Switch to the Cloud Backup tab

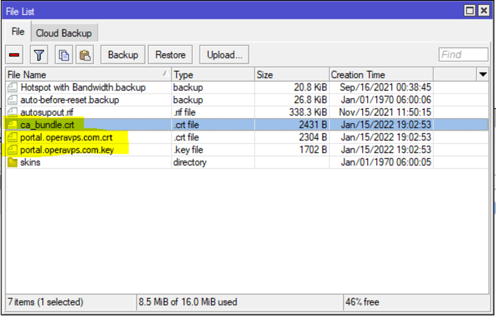[x=64, y=33]
